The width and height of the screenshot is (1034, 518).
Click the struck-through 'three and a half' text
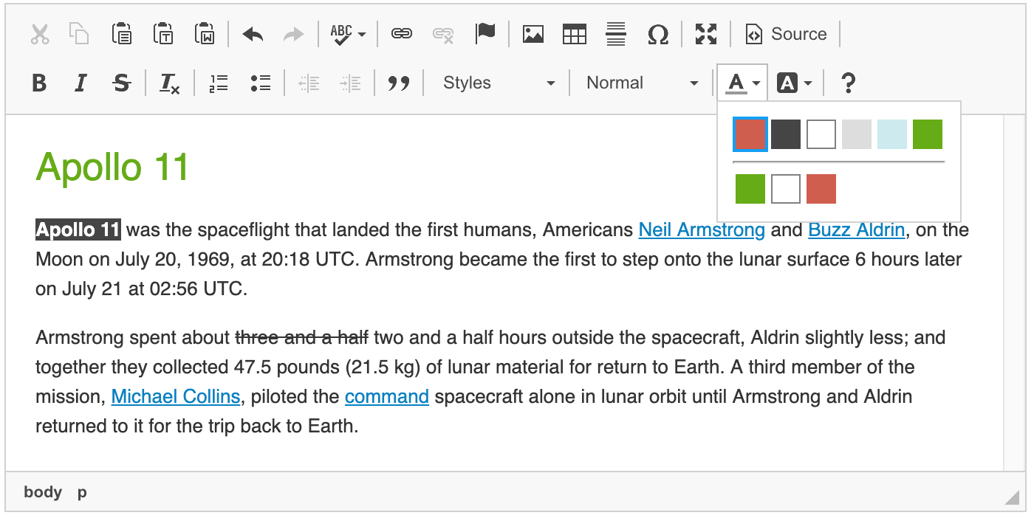coord(301,338)
